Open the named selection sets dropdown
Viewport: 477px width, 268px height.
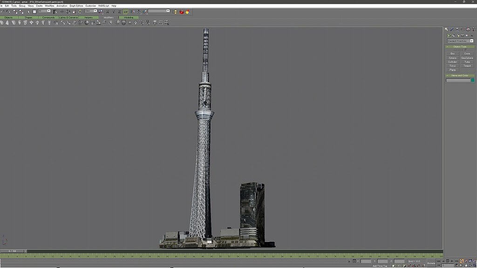pos(159,11)
